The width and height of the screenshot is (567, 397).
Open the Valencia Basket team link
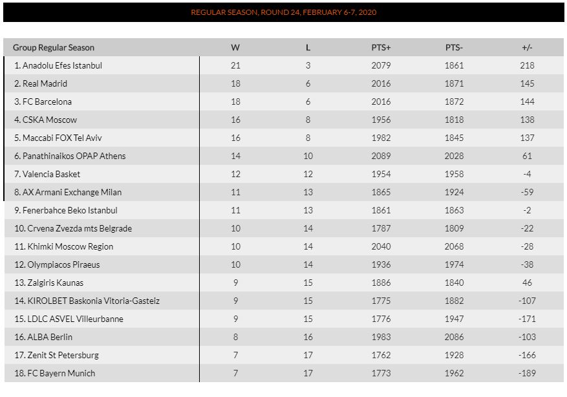point(51,174)
